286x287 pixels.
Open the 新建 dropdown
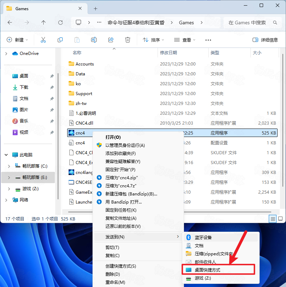pos(17,40)
